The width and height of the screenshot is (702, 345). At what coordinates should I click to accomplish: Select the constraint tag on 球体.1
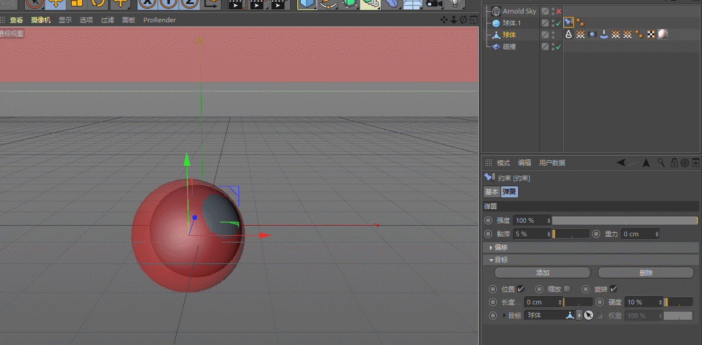point(569,22)
